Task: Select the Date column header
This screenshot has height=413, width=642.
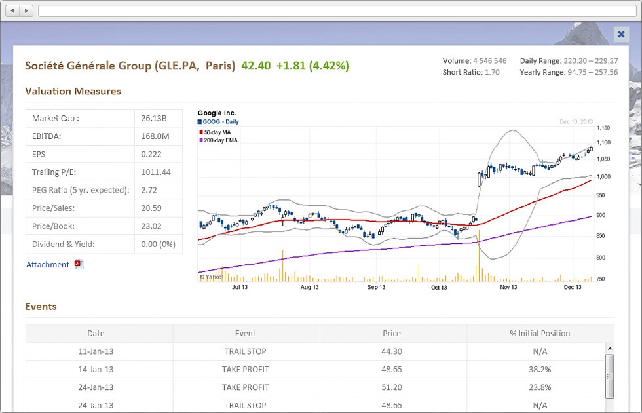Action: (96, 333)
